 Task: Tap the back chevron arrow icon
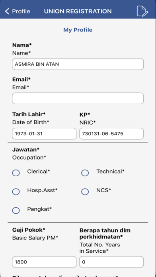7,11
